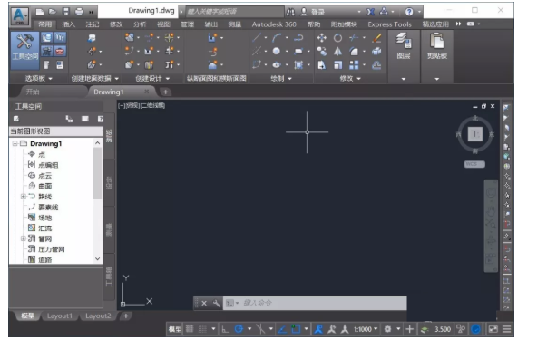Viewport: 537px width, 340px height.
Task: Open the 1:1000 annotation scale dropdown
Action: coord(366,329)
